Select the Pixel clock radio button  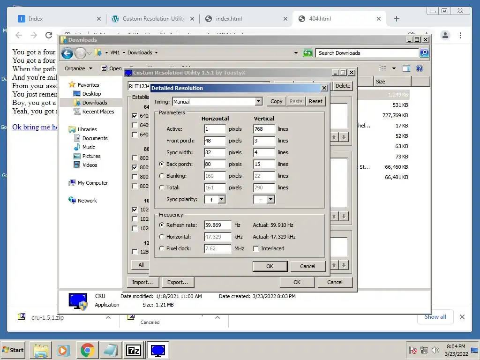pos(162,248)
